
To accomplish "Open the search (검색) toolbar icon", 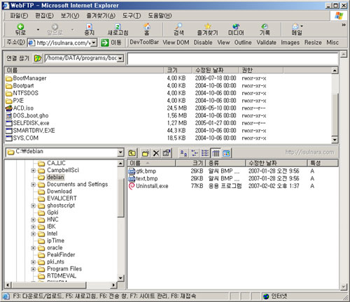I will tap(178, 29).
